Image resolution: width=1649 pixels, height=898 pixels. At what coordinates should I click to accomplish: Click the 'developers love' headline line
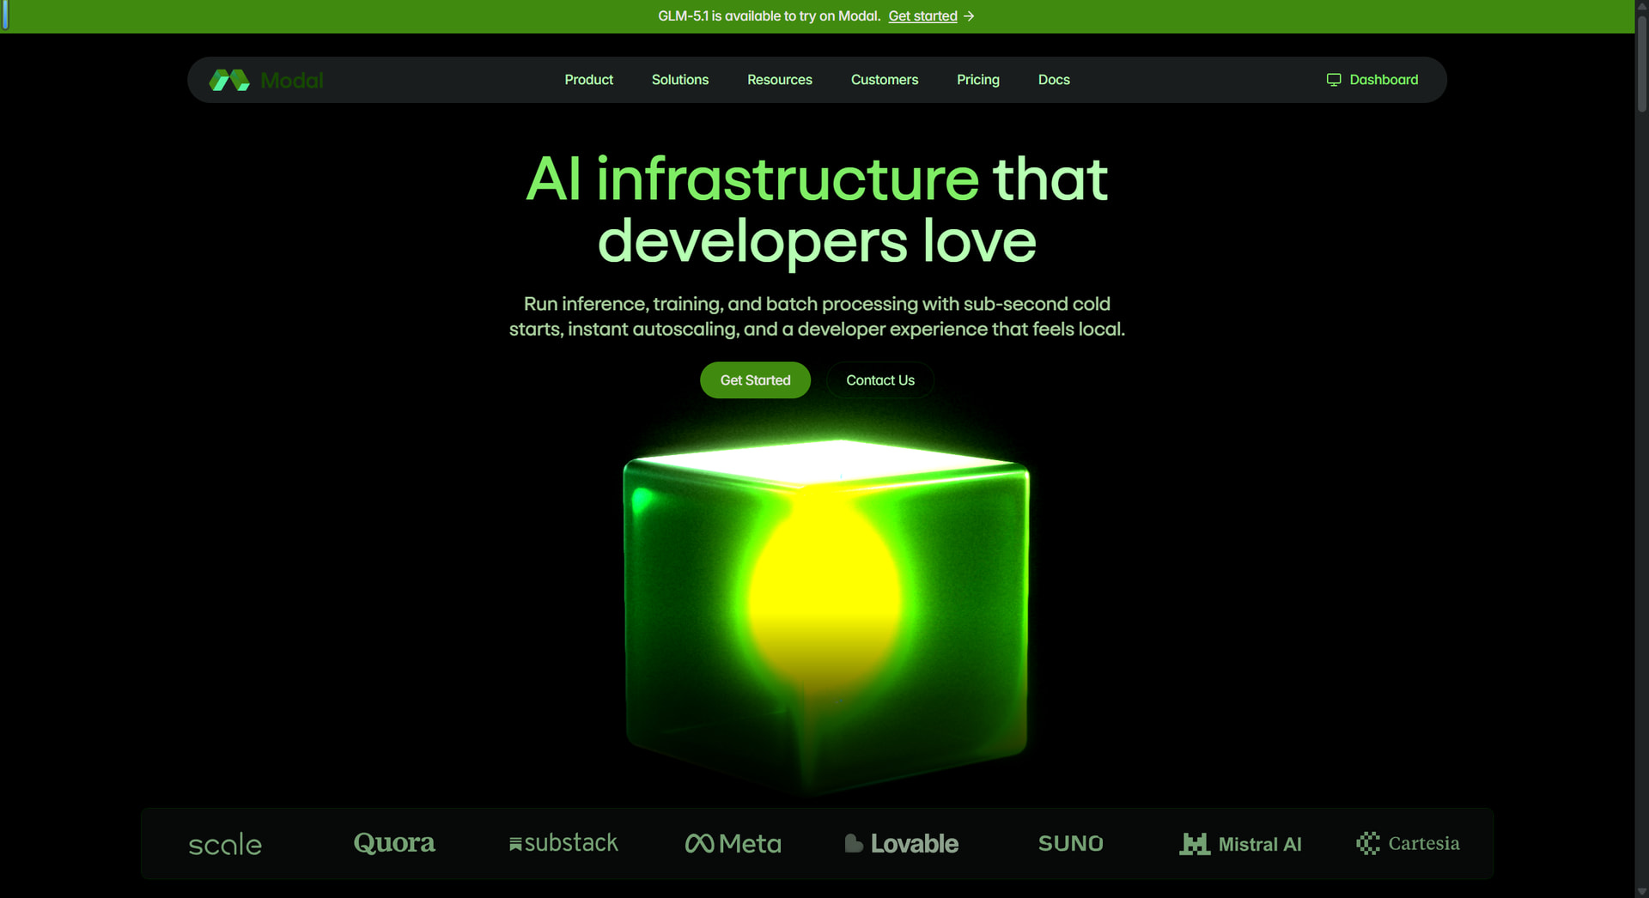817,242
